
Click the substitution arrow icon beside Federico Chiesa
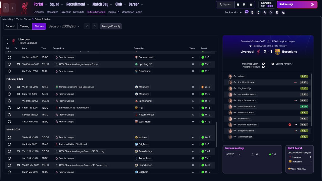tap(296, 131)
